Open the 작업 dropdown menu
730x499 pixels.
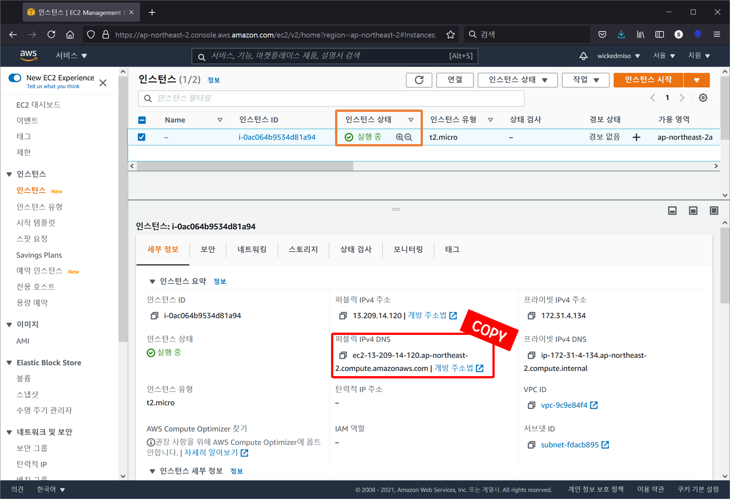tap(585, 80)
